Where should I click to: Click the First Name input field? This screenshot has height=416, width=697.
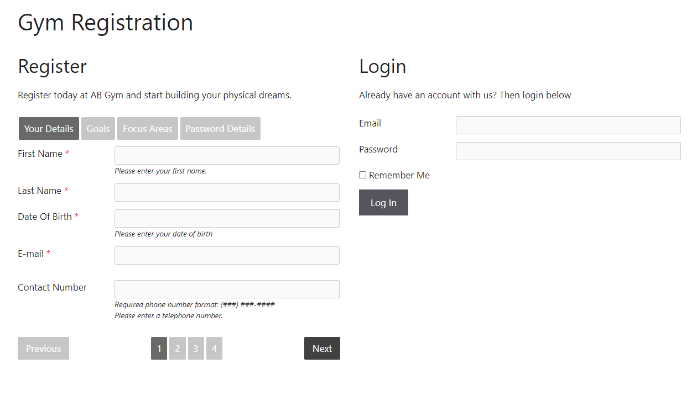click(x=227, y=156)
